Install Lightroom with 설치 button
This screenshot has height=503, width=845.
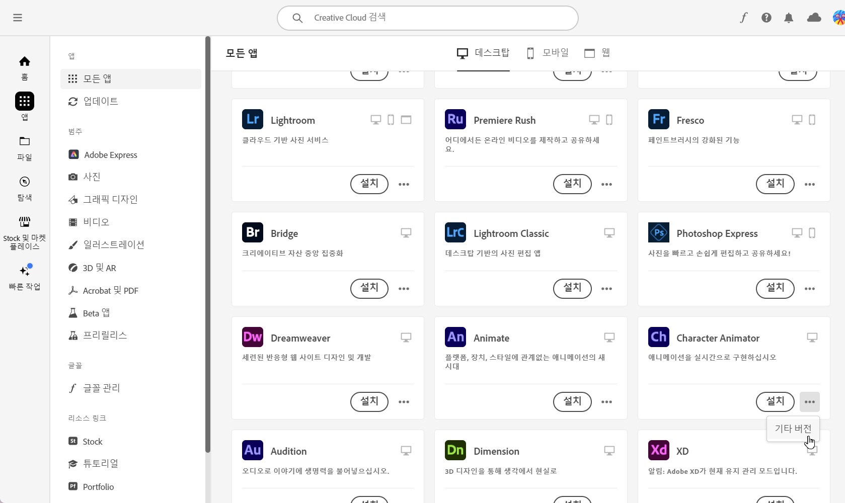tap(369, 184)
